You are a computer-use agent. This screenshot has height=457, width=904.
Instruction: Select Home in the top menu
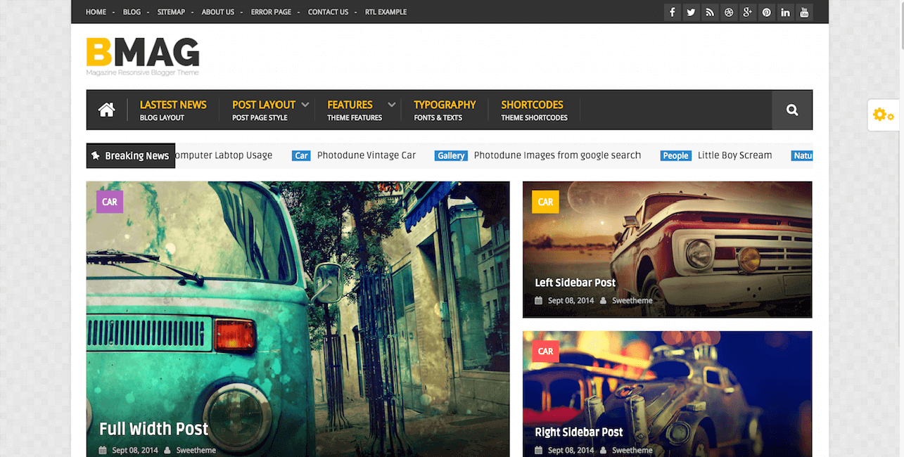96,12
